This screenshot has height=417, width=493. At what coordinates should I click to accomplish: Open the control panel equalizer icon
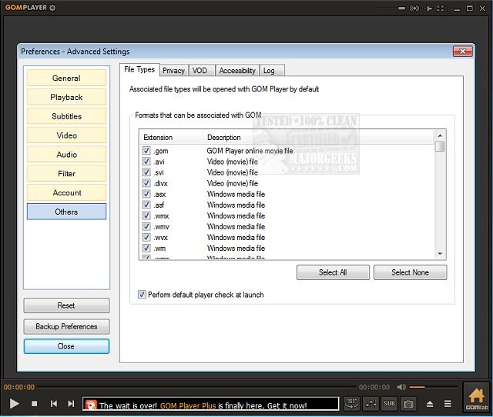pos(371,403)
